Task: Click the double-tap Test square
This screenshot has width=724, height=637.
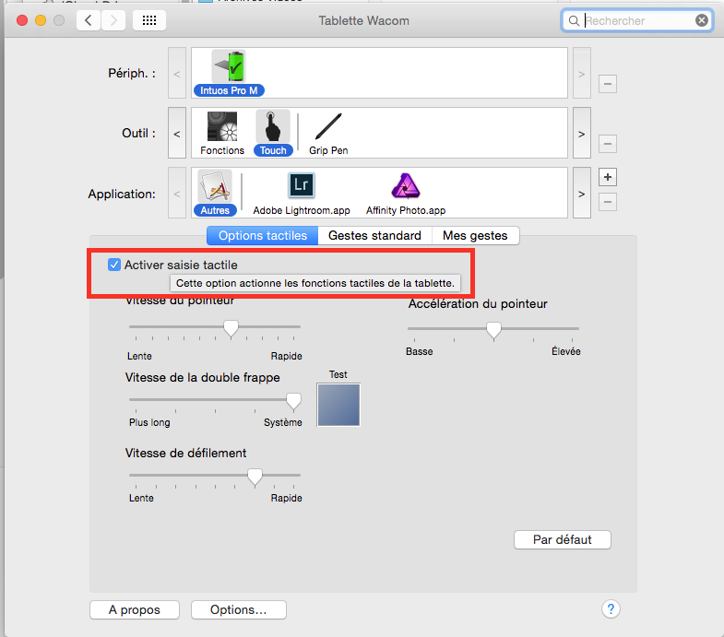Action: pyautogui.click(x=338, y=405)
